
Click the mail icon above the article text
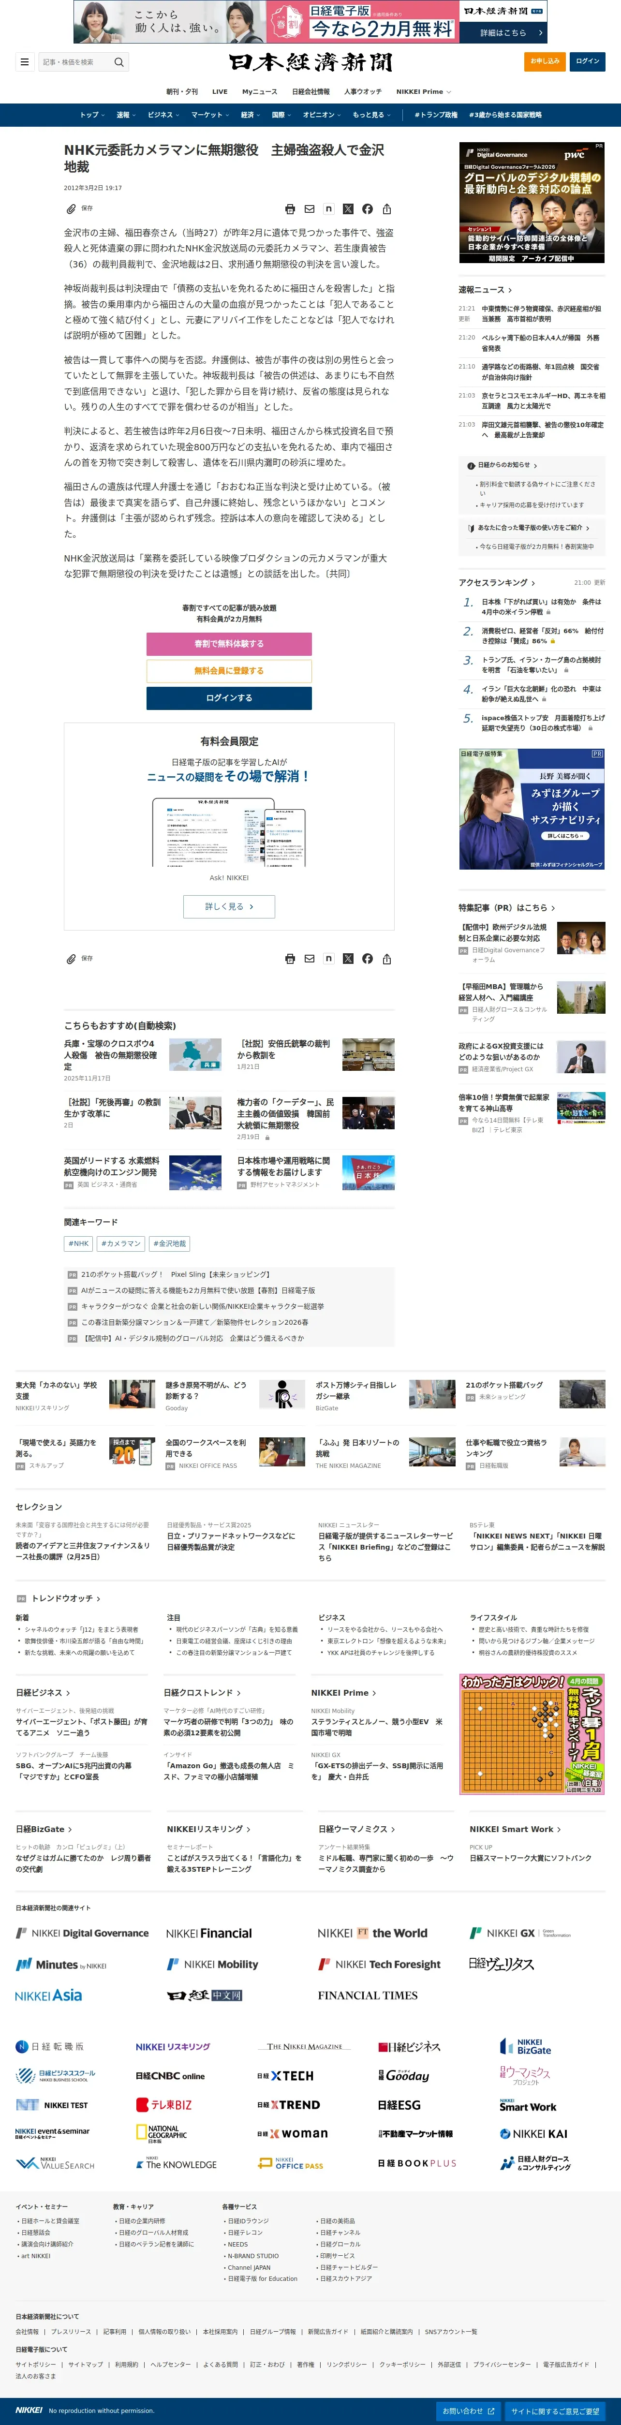tap(309, 209)
